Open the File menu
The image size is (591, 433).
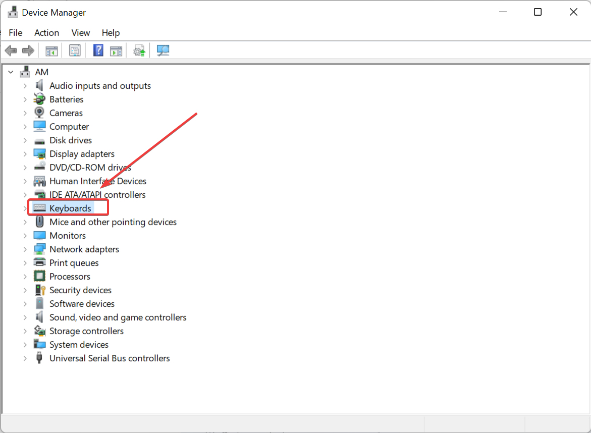16,33
